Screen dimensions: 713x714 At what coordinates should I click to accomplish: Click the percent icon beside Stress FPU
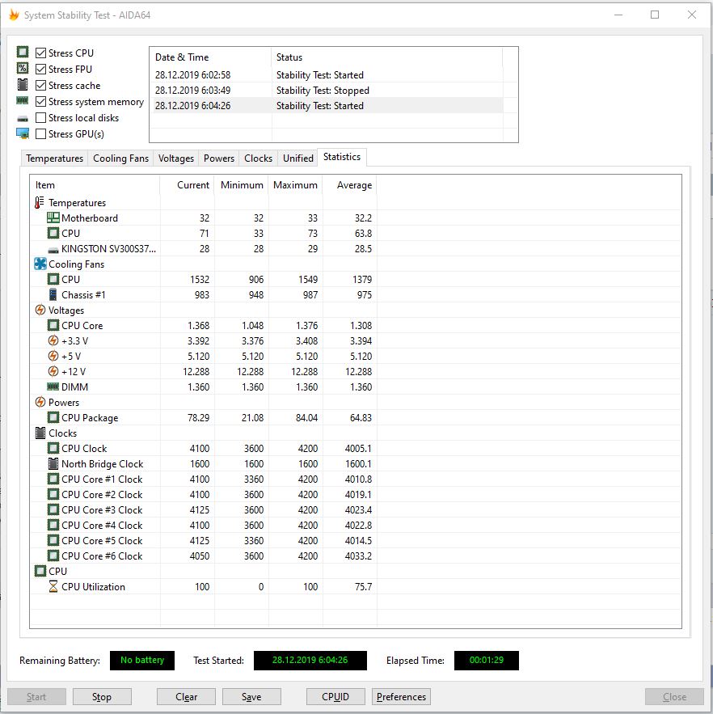[x=23, y=68]
